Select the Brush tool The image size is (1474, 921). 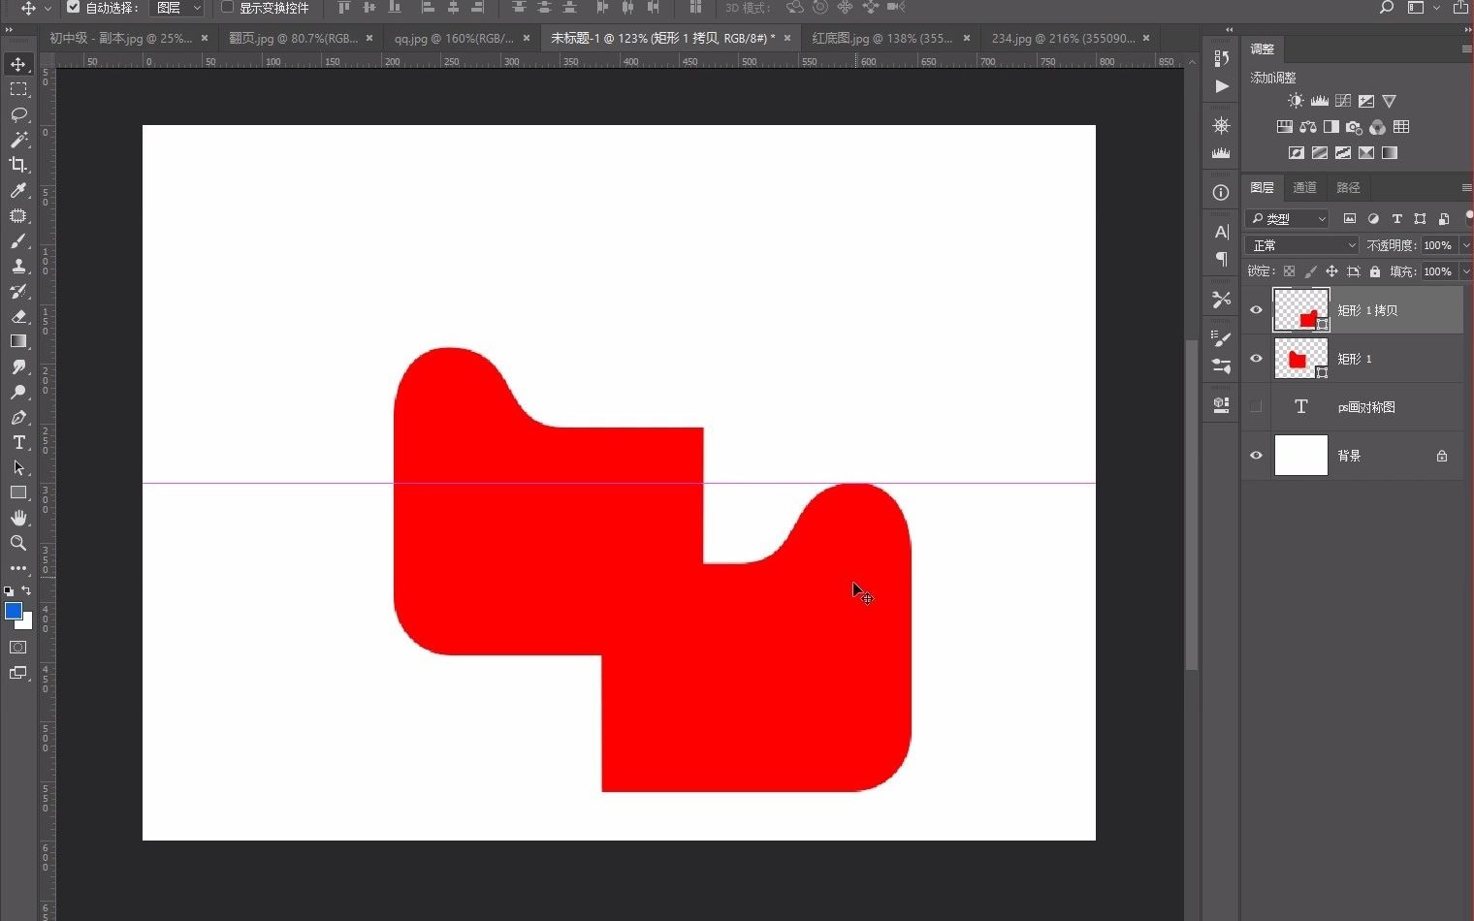[18, 240]
